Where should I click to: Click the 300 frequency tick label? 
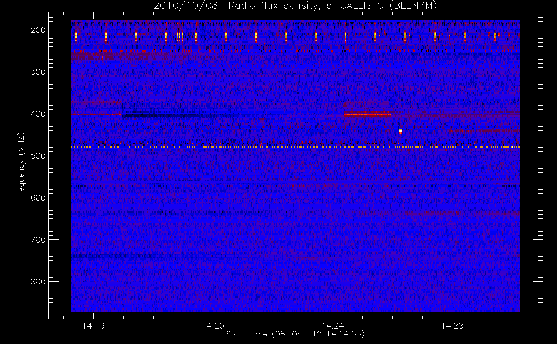pos(38,72)
